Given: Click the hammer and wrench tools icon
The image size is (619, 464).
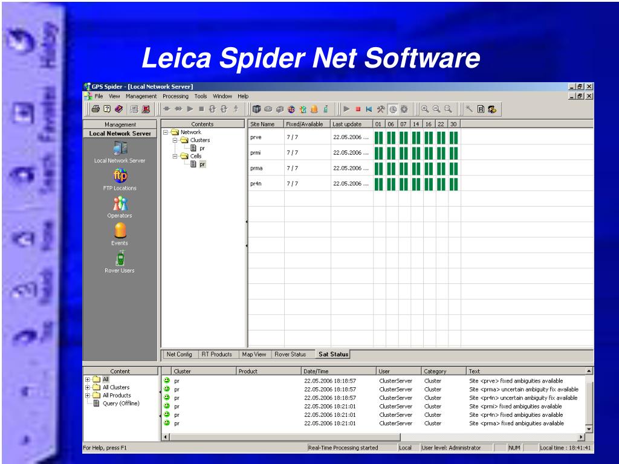Looking at the screenshot, I should (x=381, y=109).
